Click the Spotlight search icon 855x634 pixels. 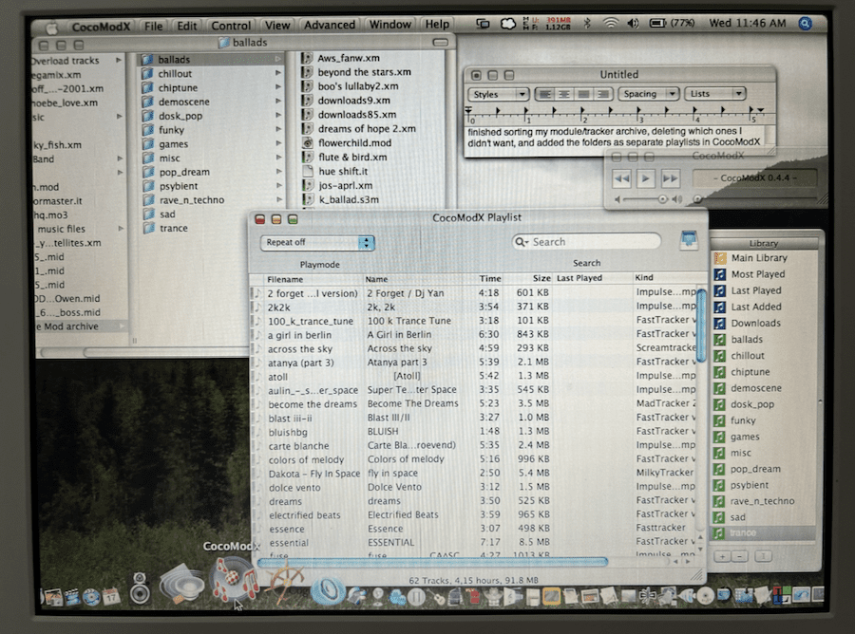click(805, 23)
